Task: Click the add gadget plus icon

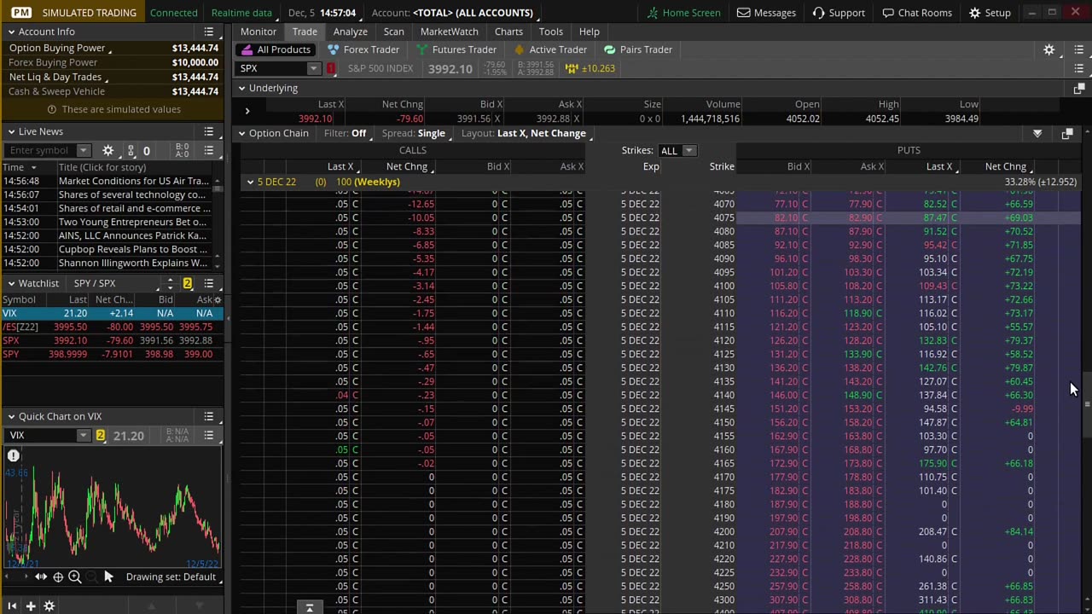Action: 30,606
